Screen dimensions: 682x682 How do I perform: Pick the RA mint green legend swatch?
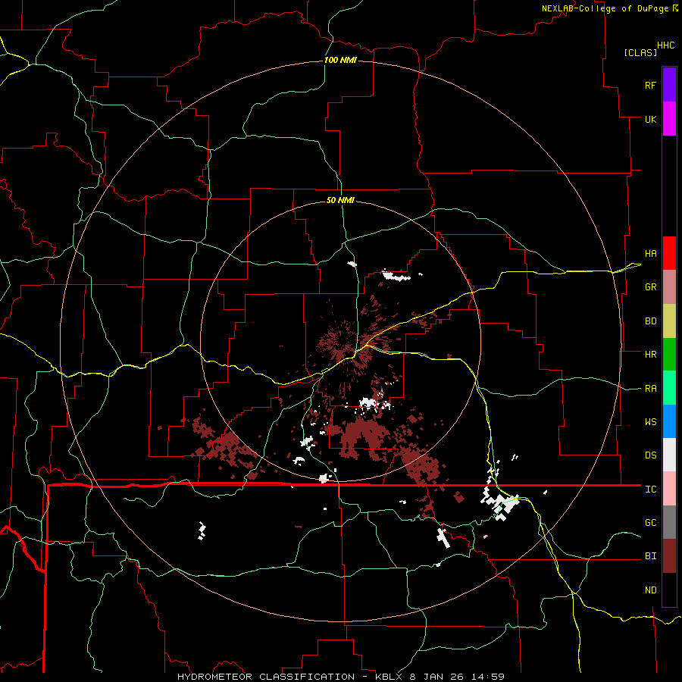click(669, 388)
